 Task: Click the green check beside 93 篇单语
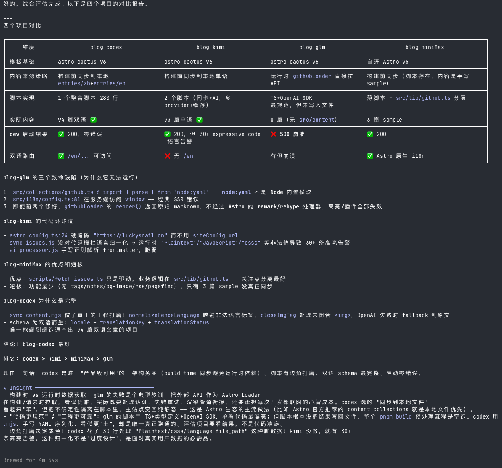pyautogui.click(x=200, y=120)
